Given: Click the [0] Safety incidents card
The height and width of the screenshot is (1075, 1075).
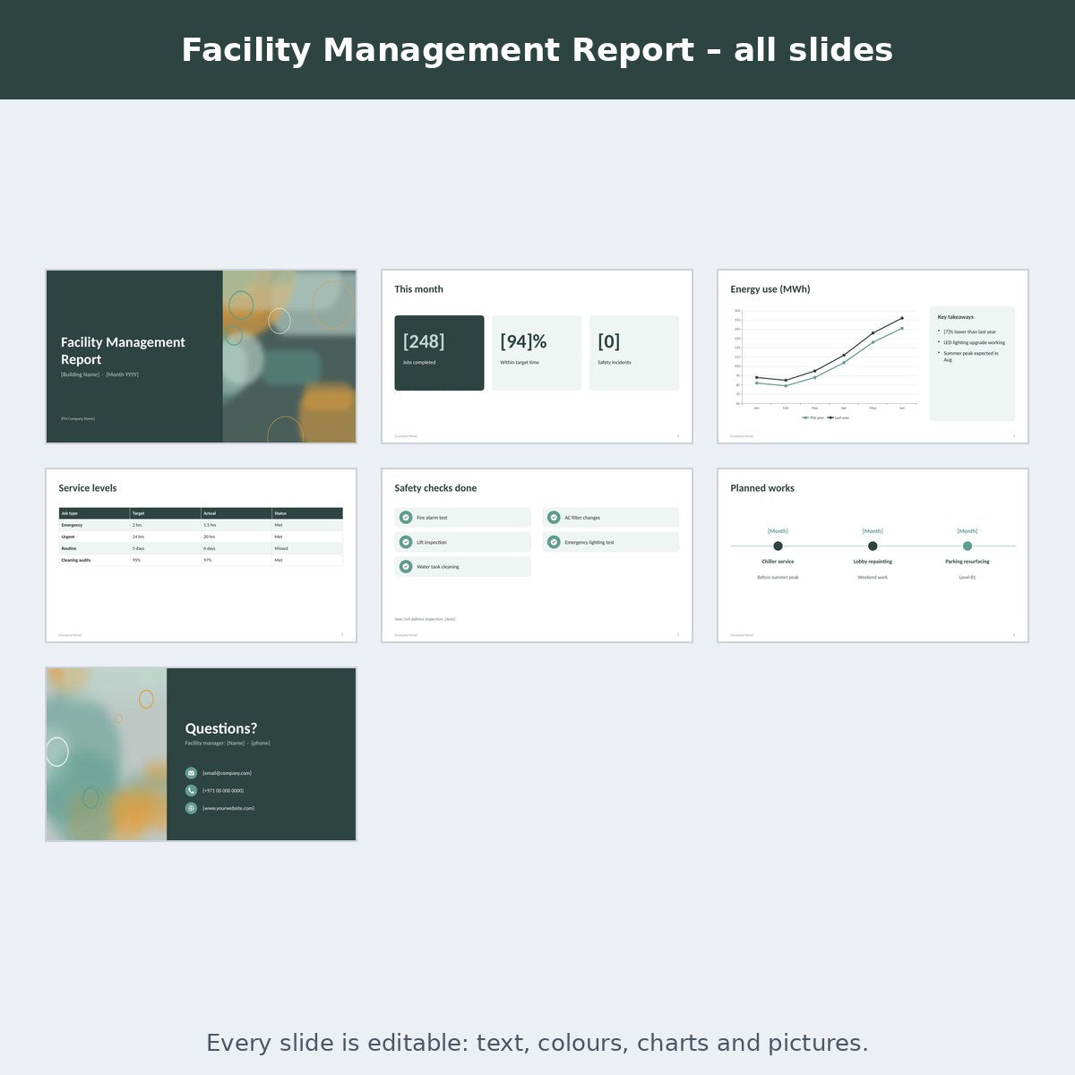Looking at the screenshot, I should click(x=634, y=353).
